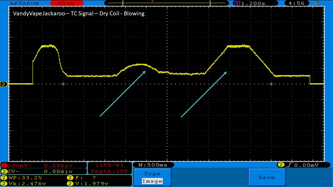Click the small magenta trigger position marker
Viewport: 333px width, 187px height.
[x=152, y=1]
